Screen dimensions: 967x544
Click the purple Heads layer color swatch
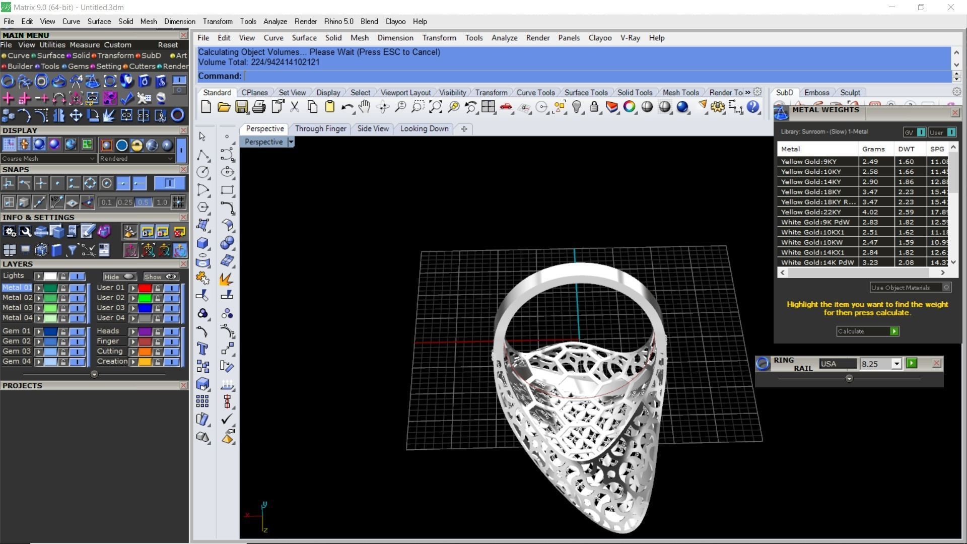pos(145,331)
